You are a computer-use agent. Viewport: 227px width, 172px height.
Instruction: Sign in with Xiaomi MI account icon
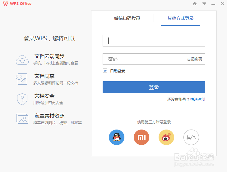tap(141, 137)
